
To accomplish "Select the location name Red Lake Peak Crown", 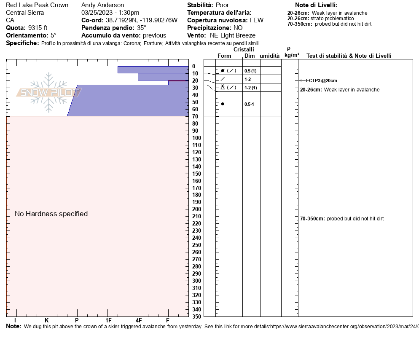I will (37, 5).
